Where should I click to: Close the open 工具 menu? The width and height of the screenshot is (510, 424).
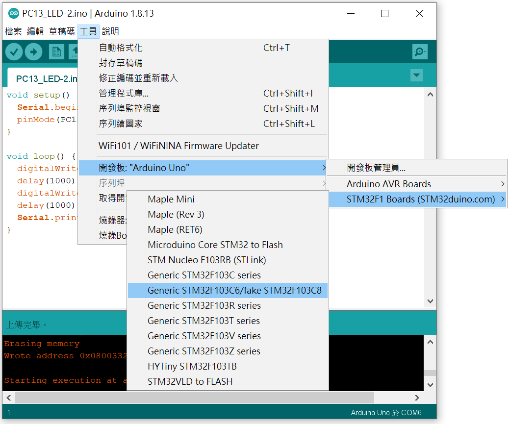(88, 31)
